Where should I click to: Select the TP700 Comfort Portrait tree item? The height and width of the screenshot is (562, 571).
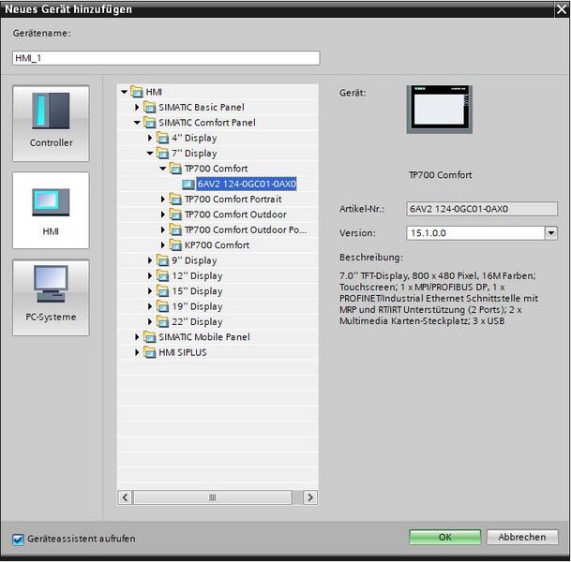[x=233, y=200]
